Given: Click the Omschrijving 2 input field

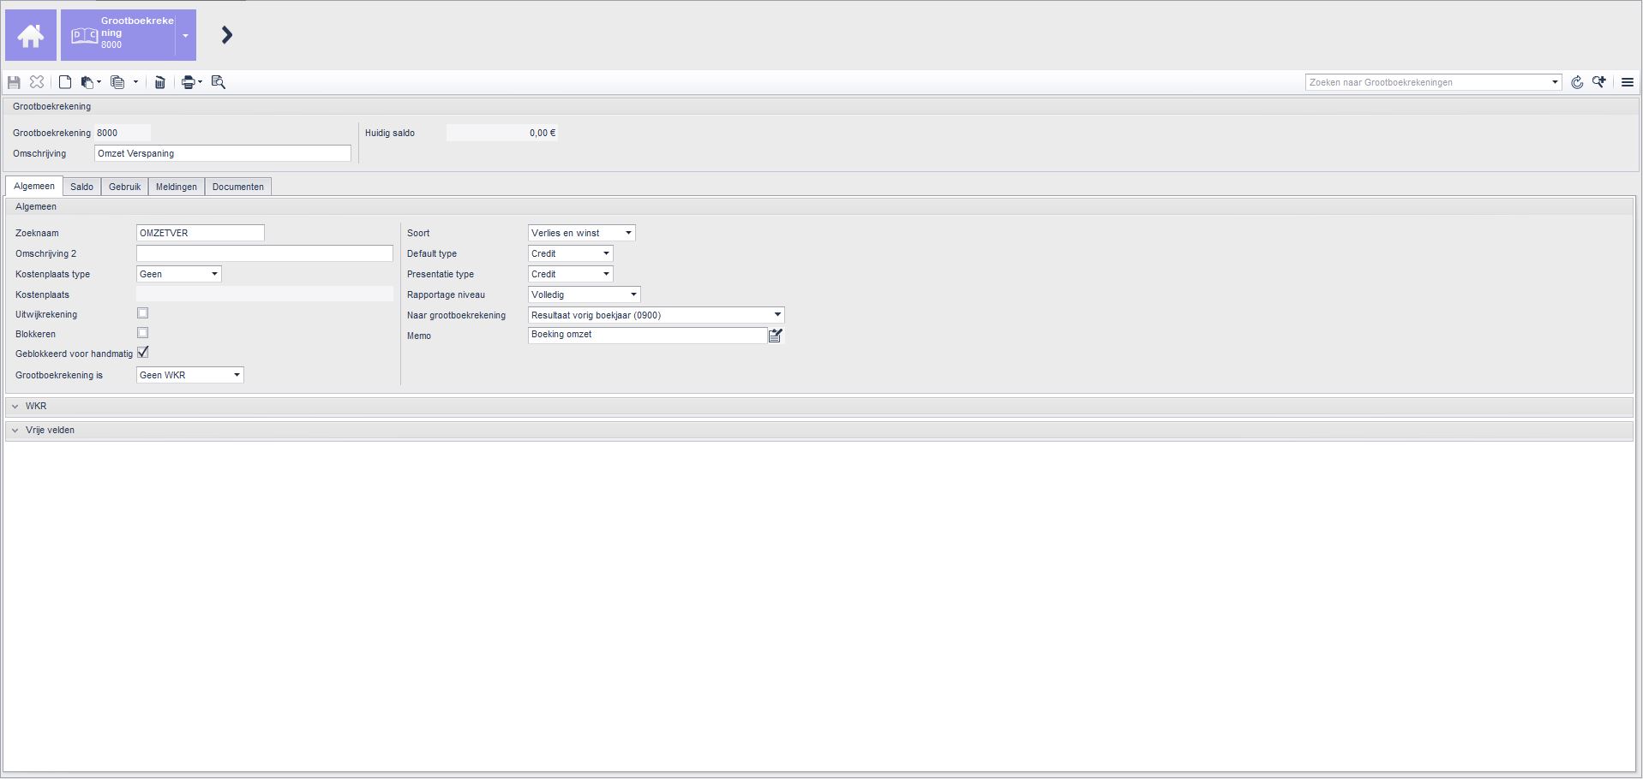Looking at the screenshot, I should click(x=265, y=253).
